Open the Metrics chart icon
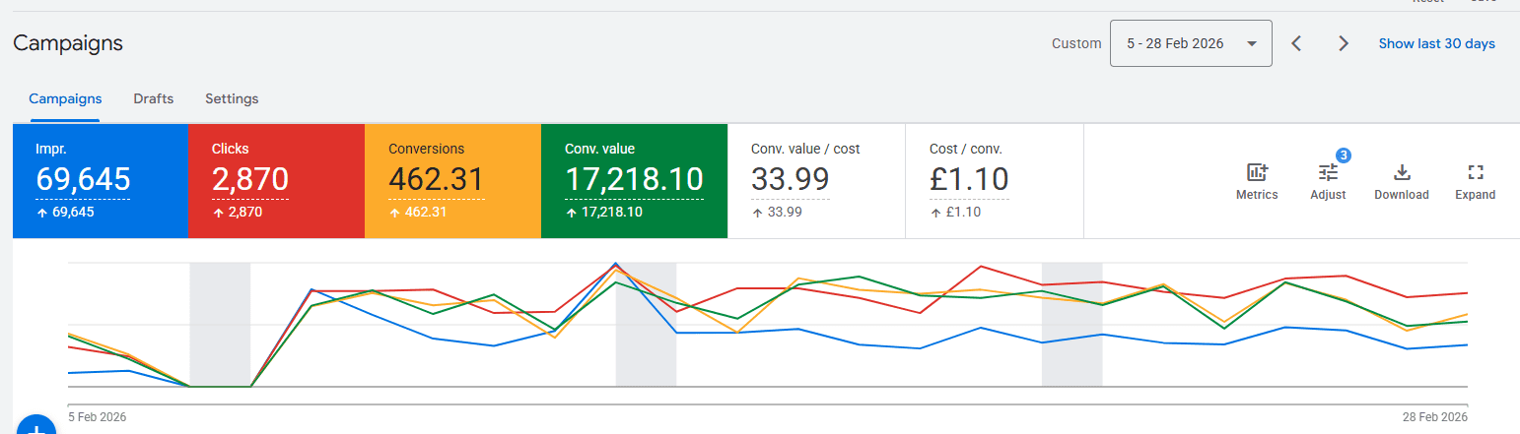Screen dimensions: 1520x434 point(1257,173)
